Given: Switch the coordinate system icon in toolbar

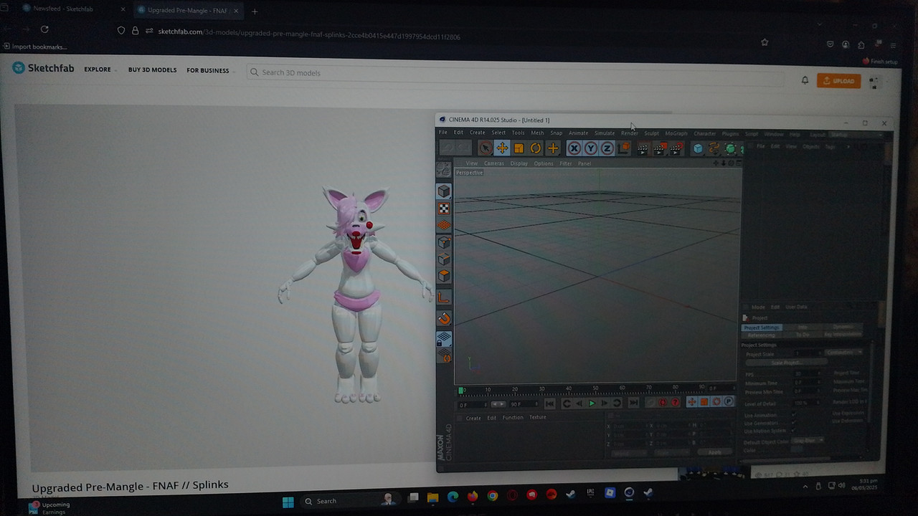Looking at the screenshot, I should 623,148.
